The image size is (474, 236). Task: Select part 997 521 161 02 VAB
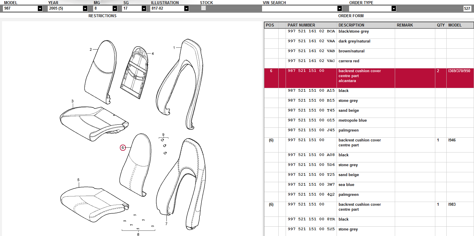(x=311, y=51)
